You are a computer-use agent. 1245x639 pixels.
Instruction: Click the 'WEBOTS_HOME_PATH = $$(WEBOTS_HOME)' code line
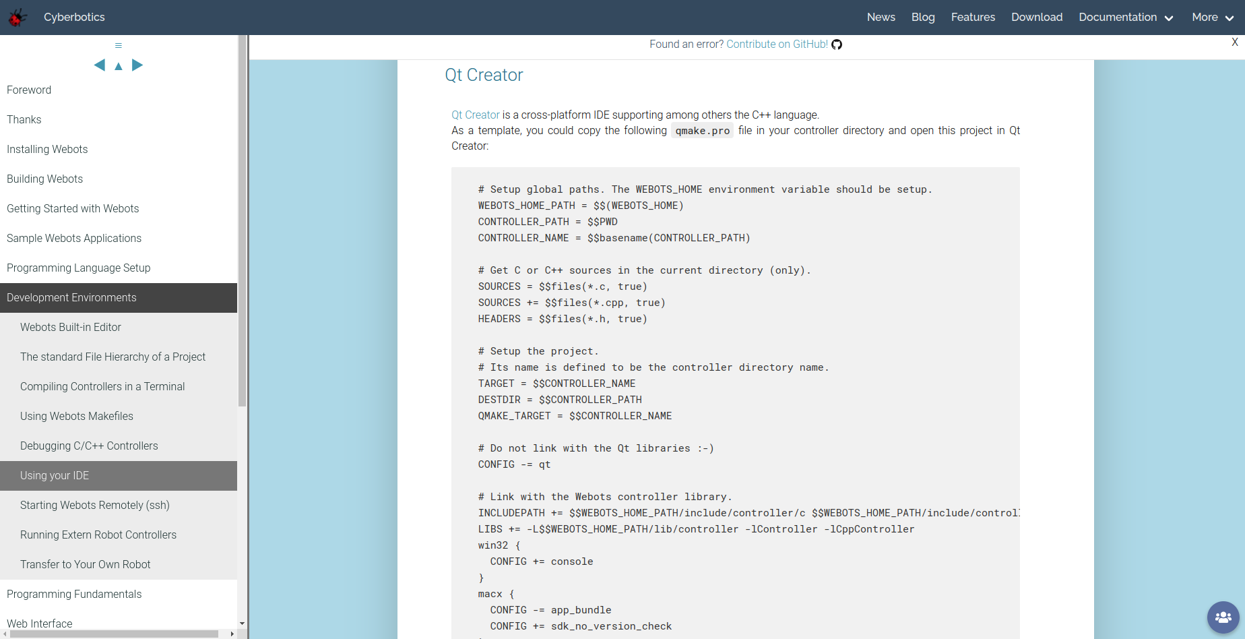click(x=581, y=206)
